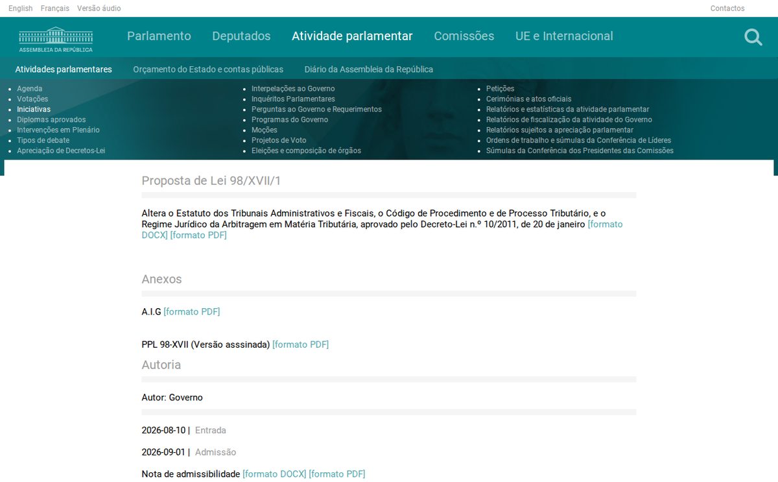778x482 pixels.
Task: Click the 2026-09-01 Admissão date entry
Action: click(x=189, y=453)
